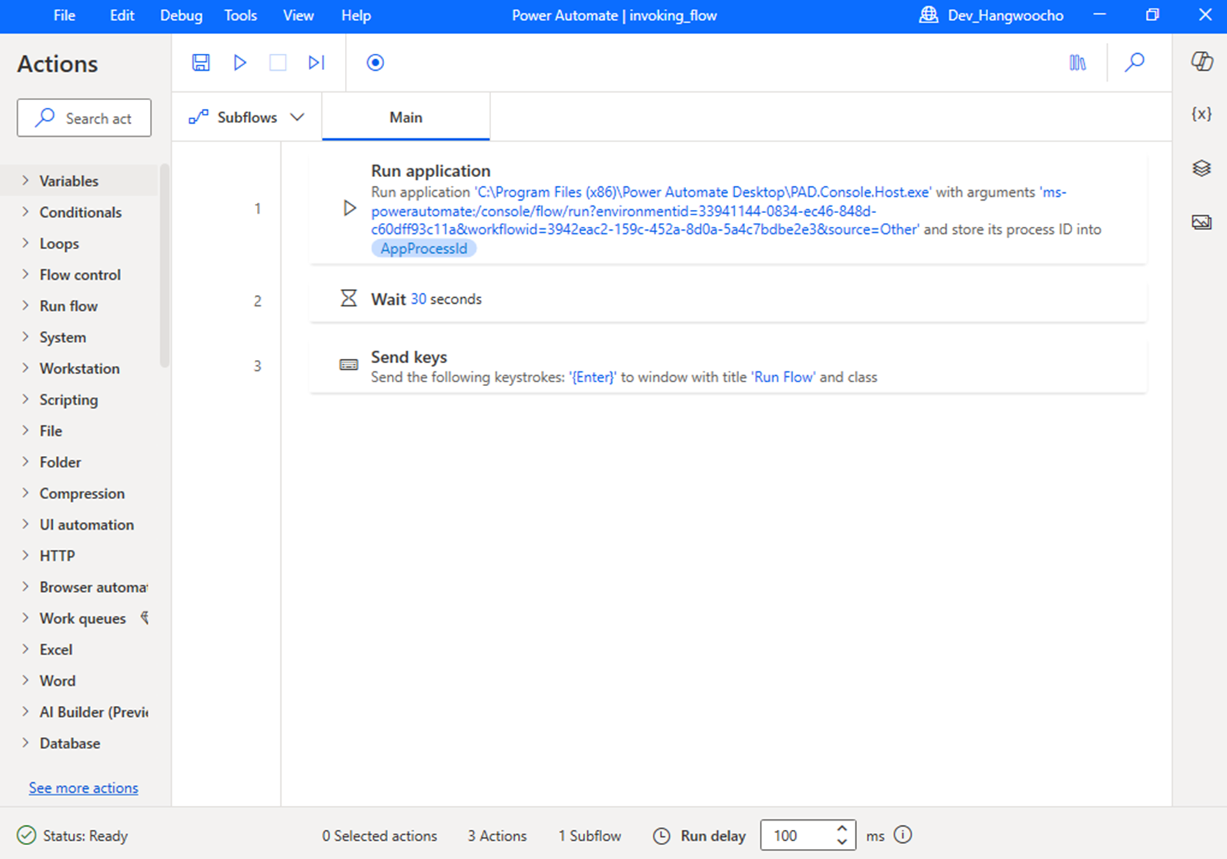Click the keyboard icon on Send keys action
Screen dimensions: 1227x859
[349, 365]
